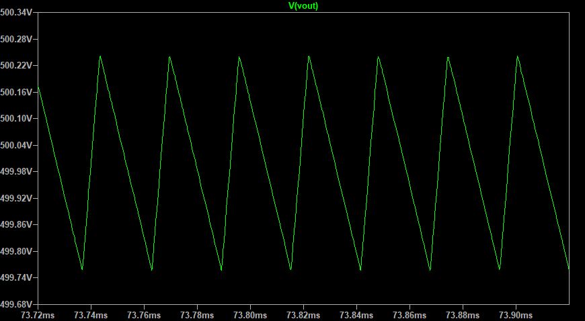Click the 73.72ms time axis label
The width and height of the screenshot is (585, 321).
37,316
